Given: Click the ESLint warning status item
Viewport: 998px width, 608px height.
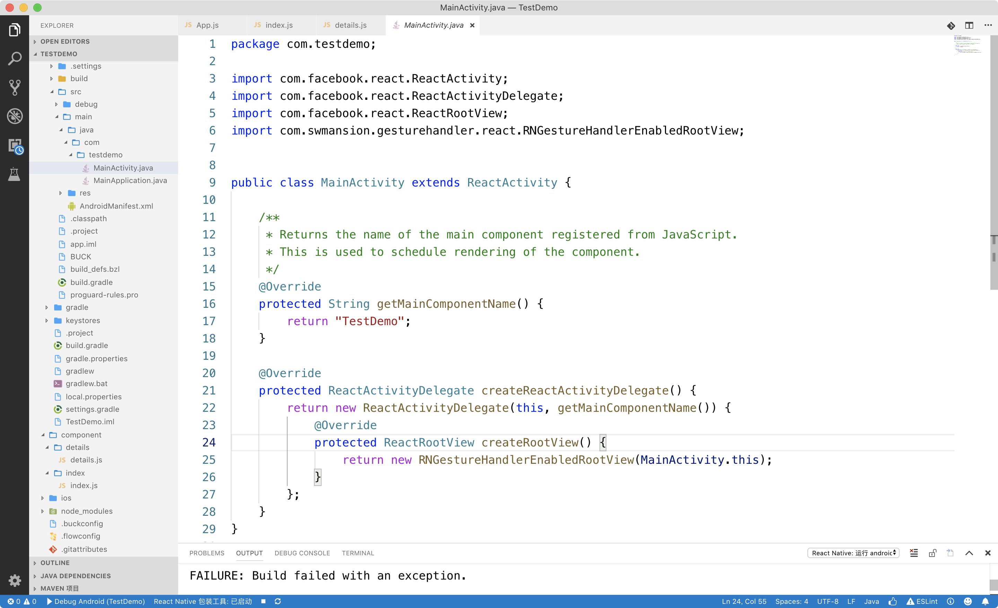Looking at the screenshot, I should (x=922, y=601).
